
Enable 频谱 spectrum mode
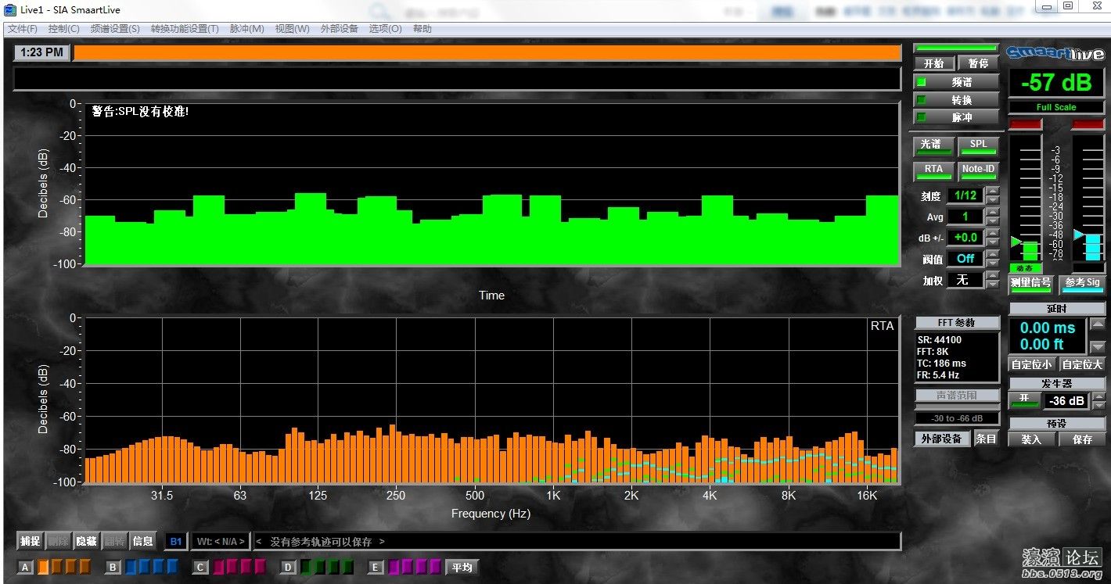956,82
